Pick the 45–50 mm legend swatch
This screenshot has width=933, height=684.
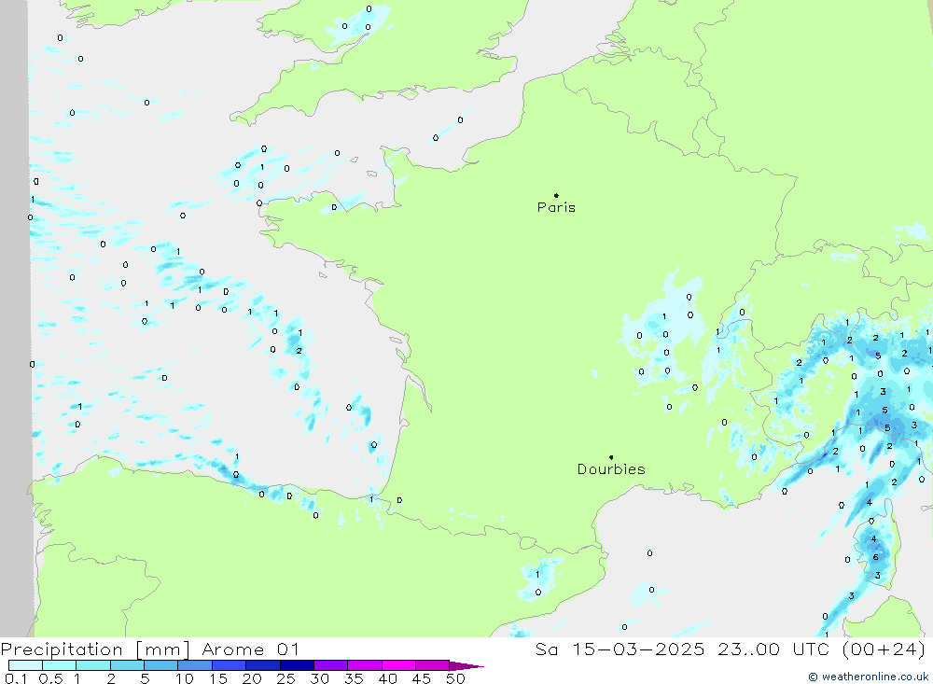(432, 665)
